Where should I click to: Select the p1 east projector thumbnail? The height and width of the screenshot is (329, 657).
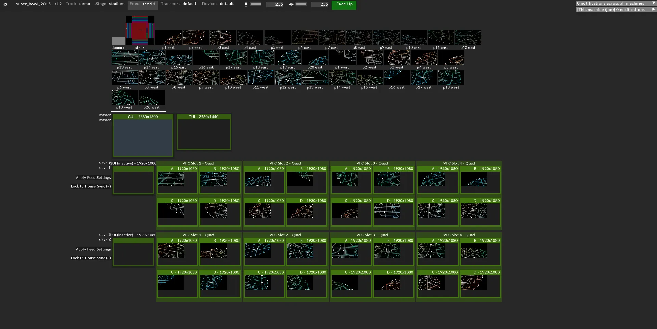tap(168, 38)
